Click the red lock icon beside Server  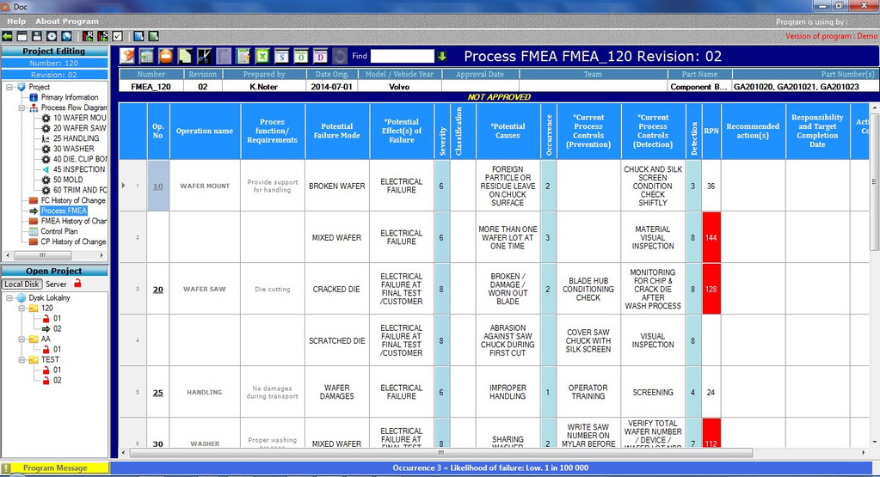tap(78, 284)
